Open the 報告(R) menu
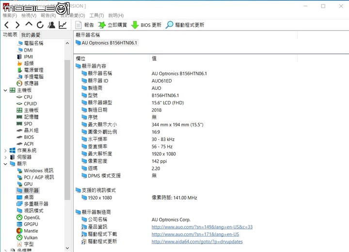The width and height of the screenshot is (349, 252). 48,16
